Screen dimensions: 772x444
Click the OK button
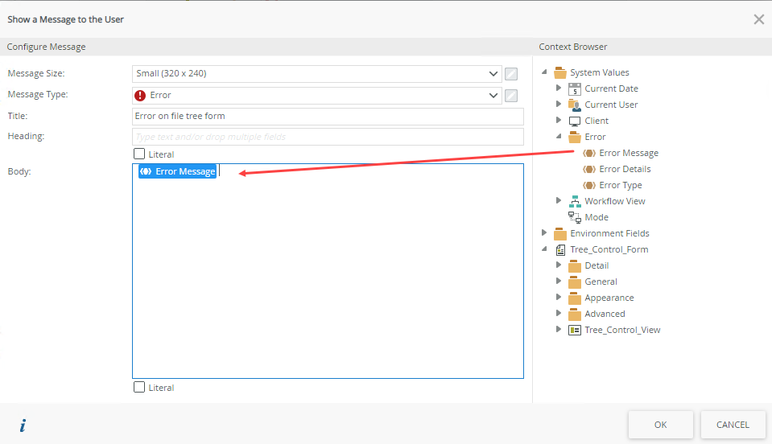660,425
